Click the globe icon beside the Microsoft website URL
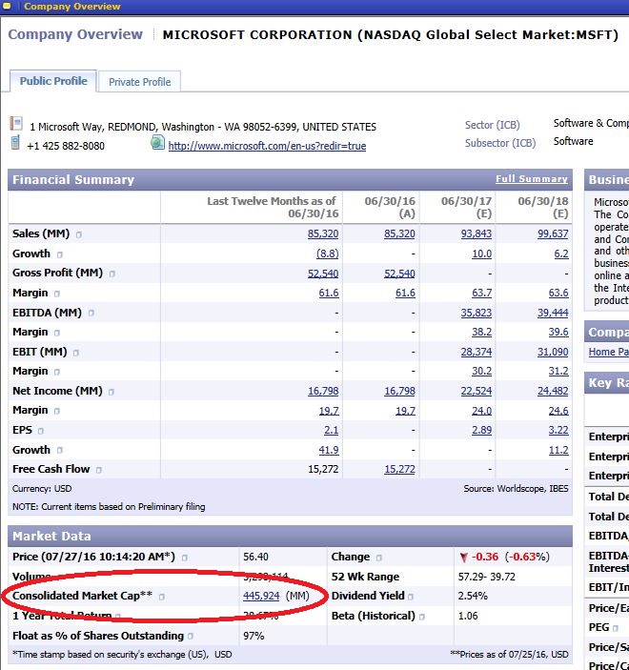 click(158, 144)
